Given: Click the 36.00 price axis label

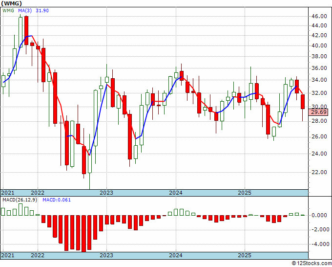Looking at the screenshot, I should [319, 68].
